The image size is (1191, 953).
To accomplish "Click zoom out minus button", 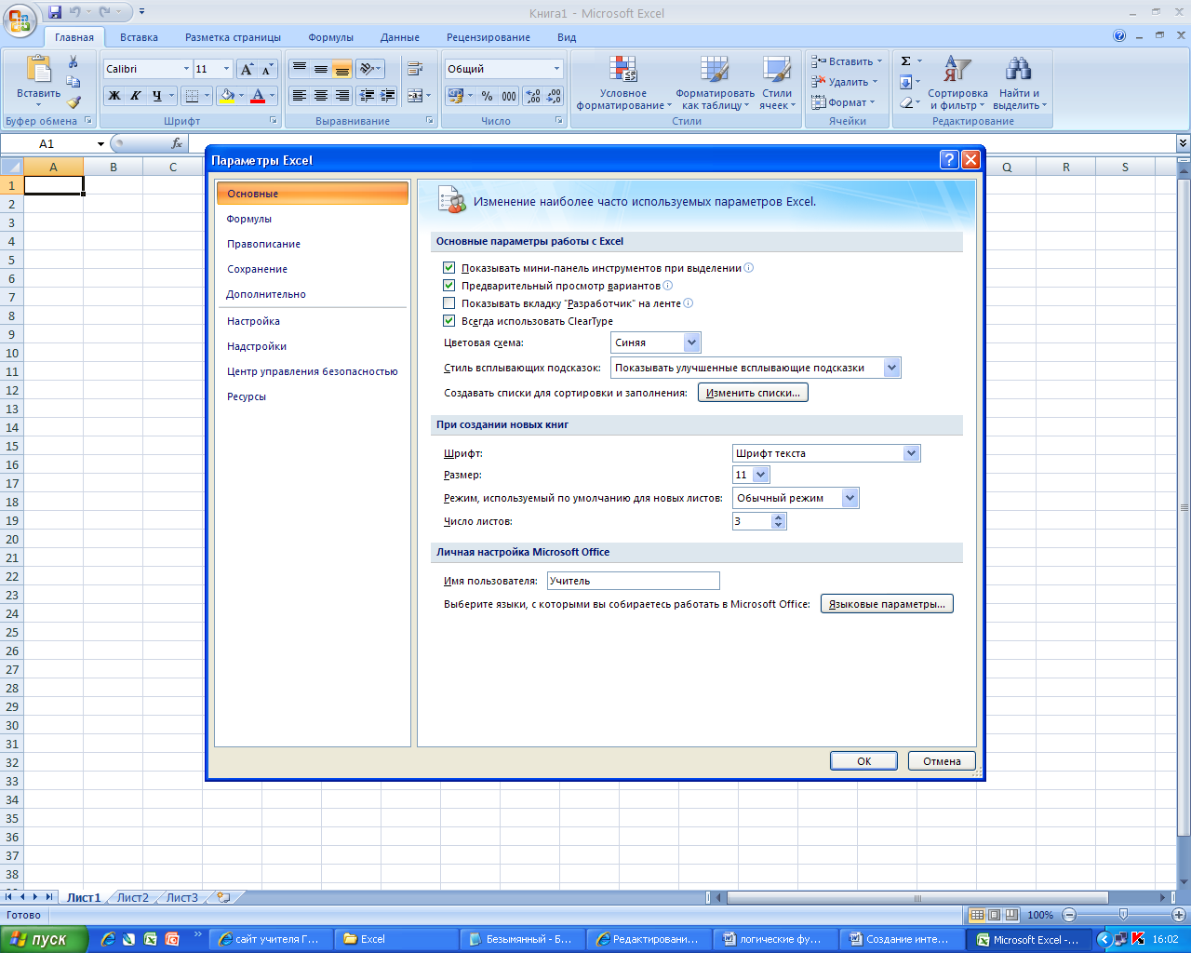I will (x=1069, y=915).
